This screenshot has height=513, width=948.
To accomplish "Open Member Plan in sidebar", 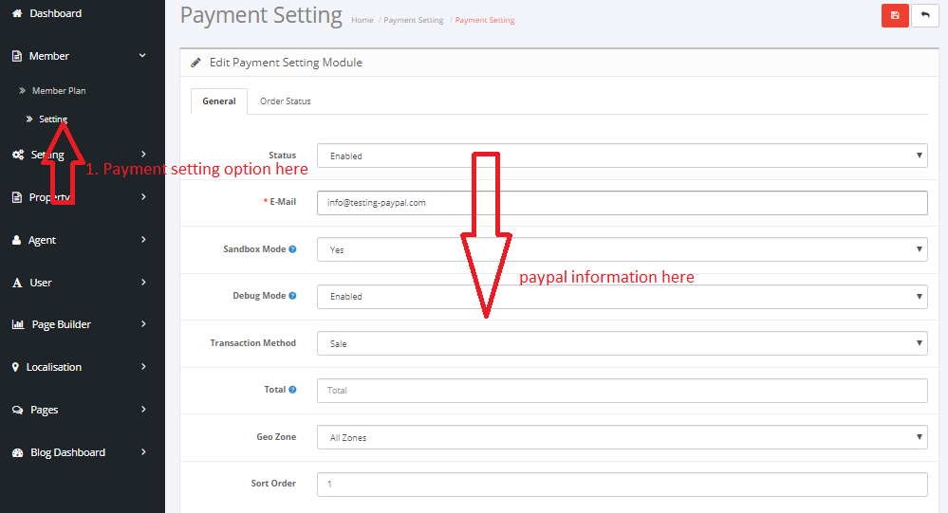I will pyautogui.click(x=59, y=91).
